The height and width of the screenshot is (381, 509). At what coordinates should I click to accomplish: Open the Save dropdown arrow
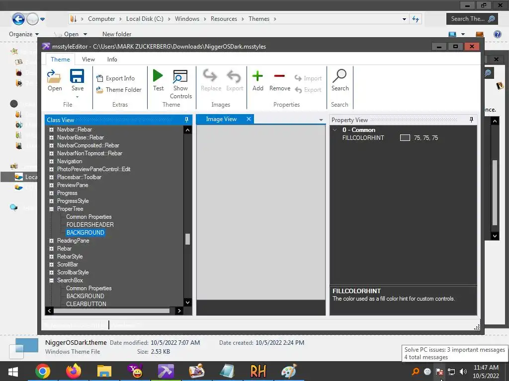tap(77, 97)
